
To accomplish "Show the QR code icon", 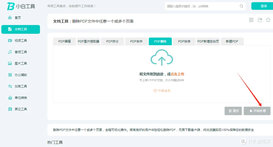I will click(x=251, y=20).
